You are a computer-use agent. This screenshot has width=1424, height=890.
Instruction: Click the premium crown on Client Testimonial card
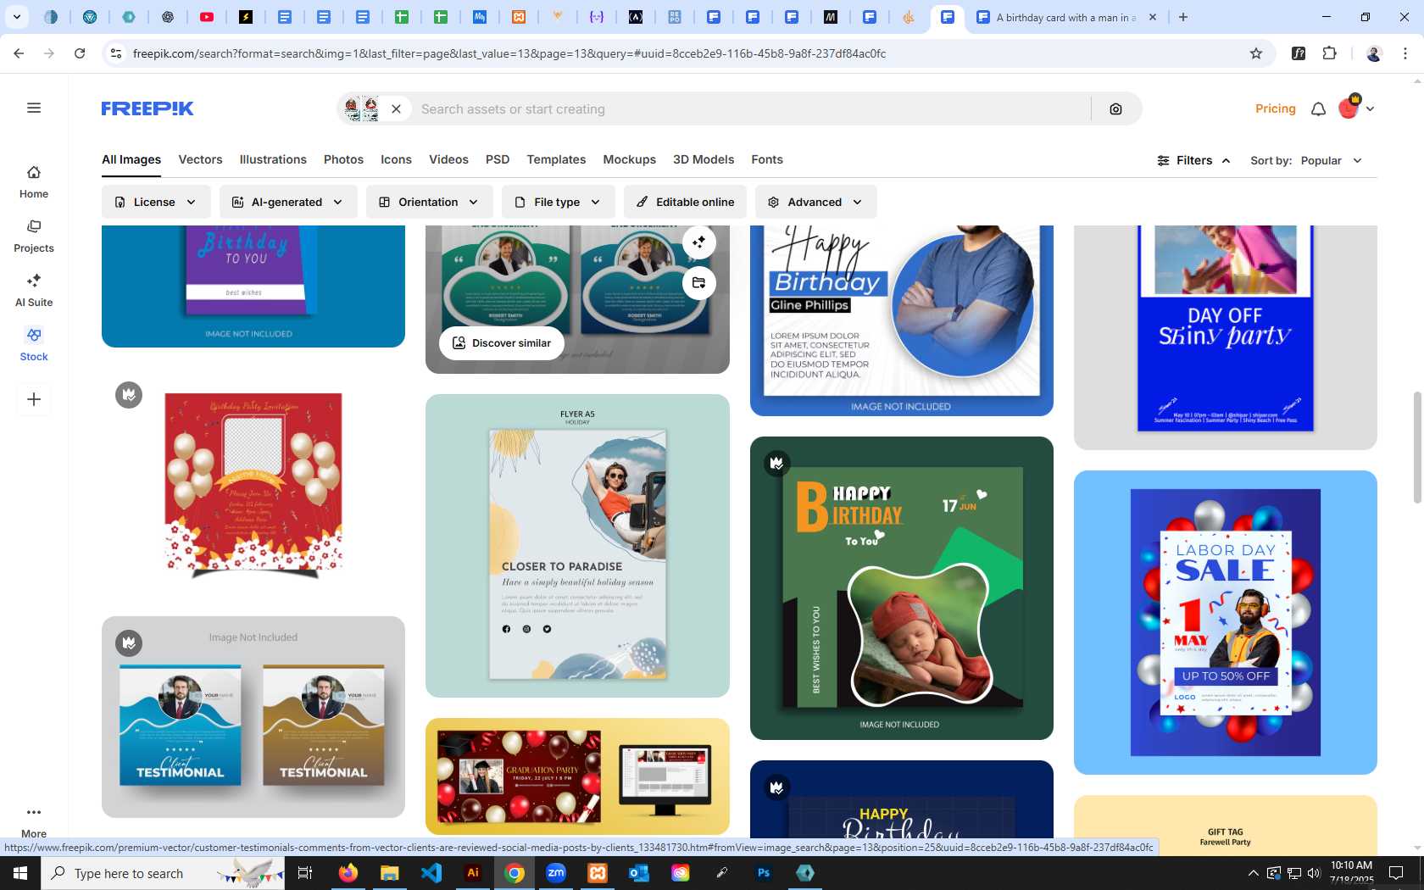(129, 642)
